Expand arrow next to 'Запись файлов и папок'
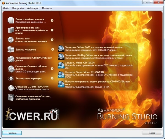Image resolution: width=165 pixels, height=139 pixels. 52,20
